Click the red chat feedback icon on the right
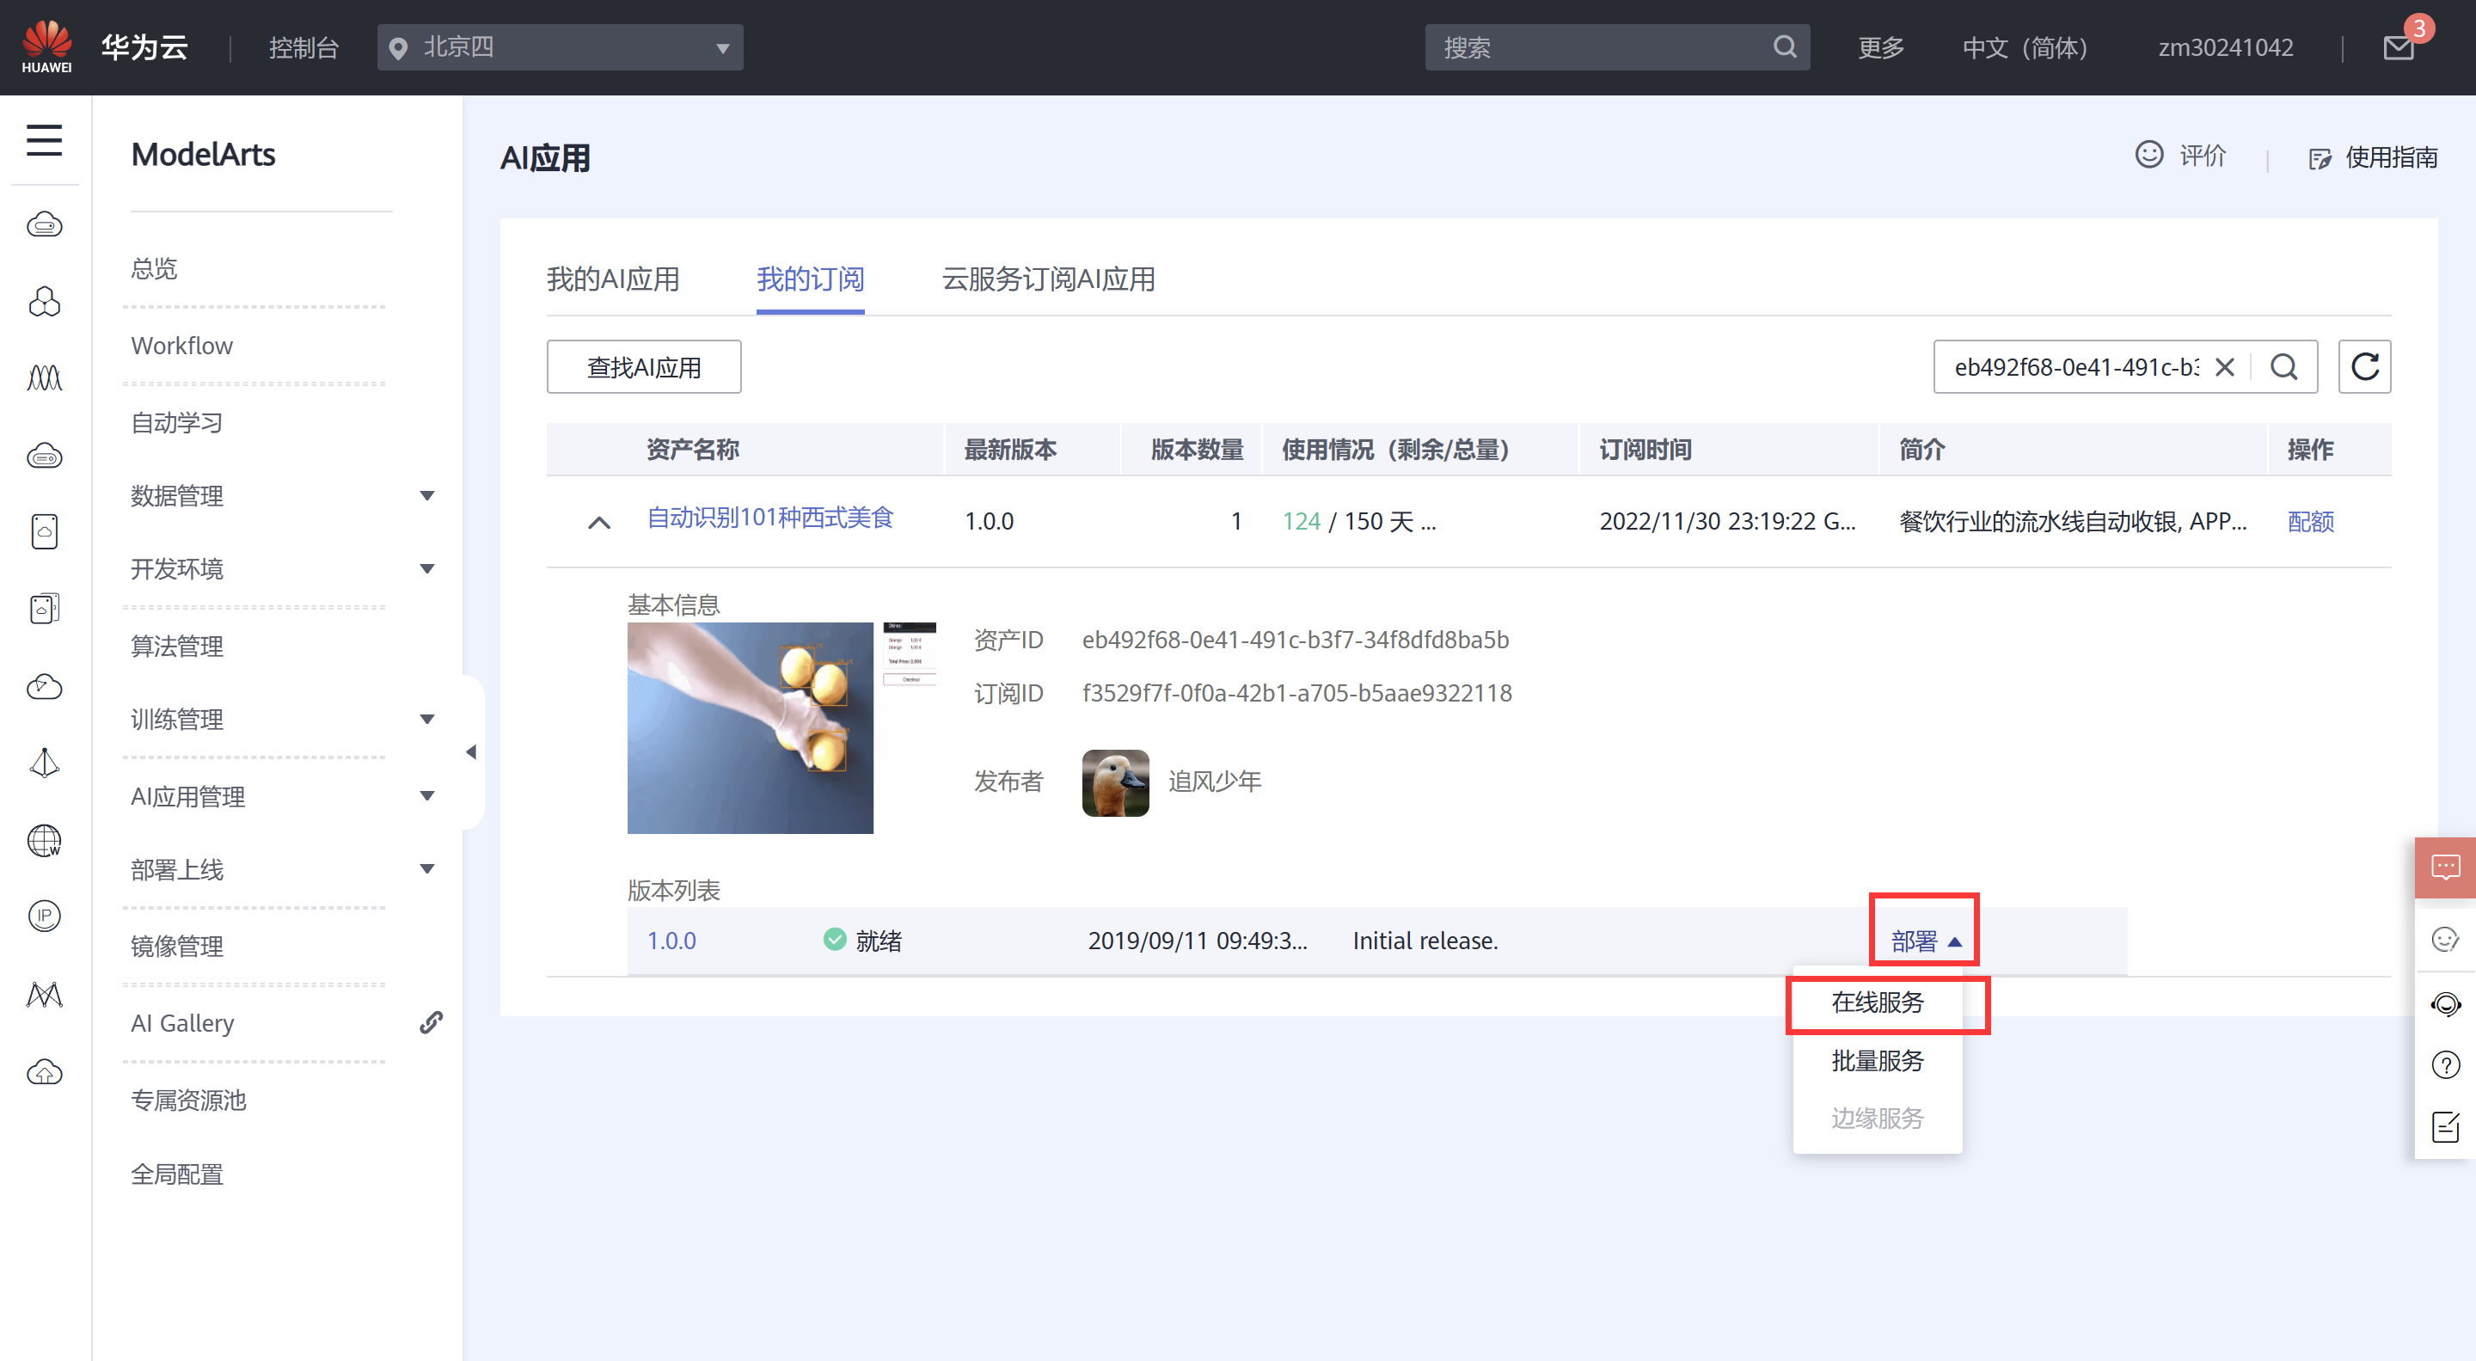Viewport: 2476px width, 1361px height. pyautogui.click(x=2445, y=867)
